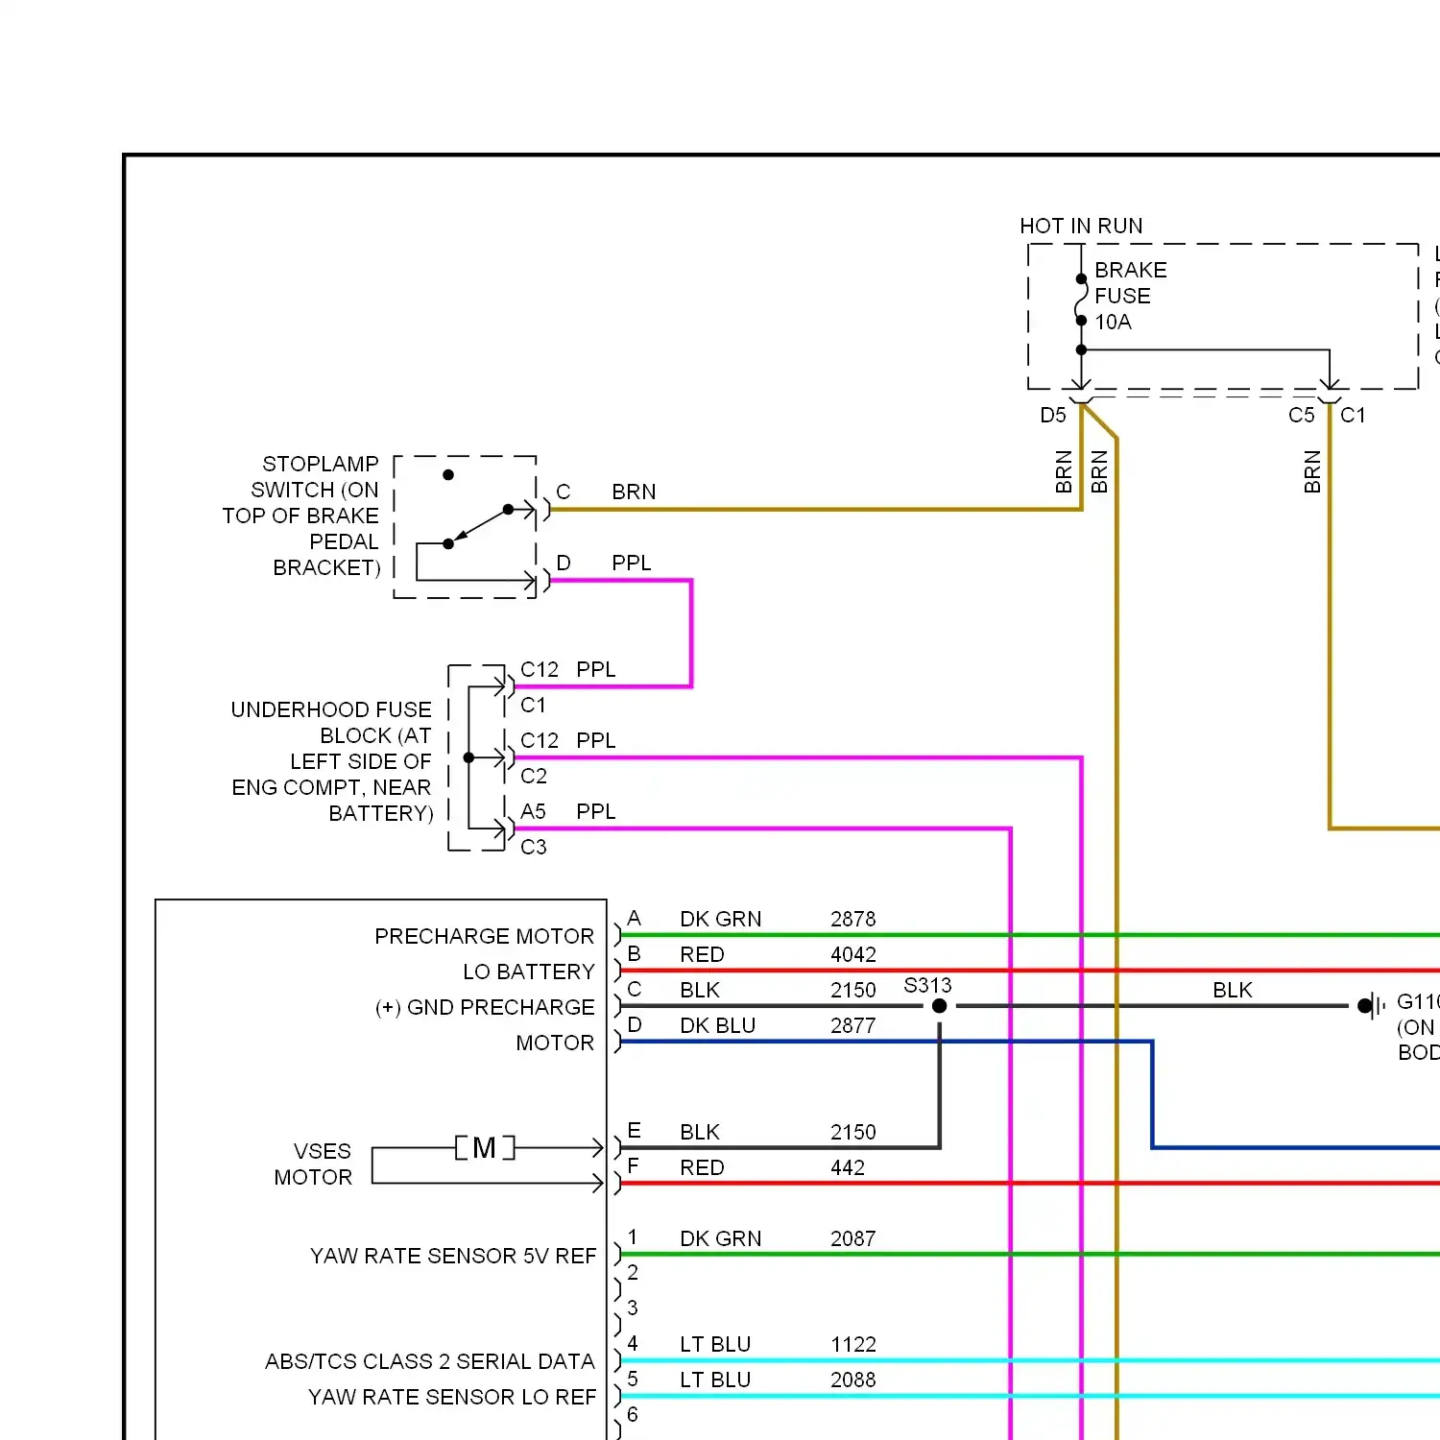Click the S313 splice dot

pyautogui.click(x=940, y=1006)
